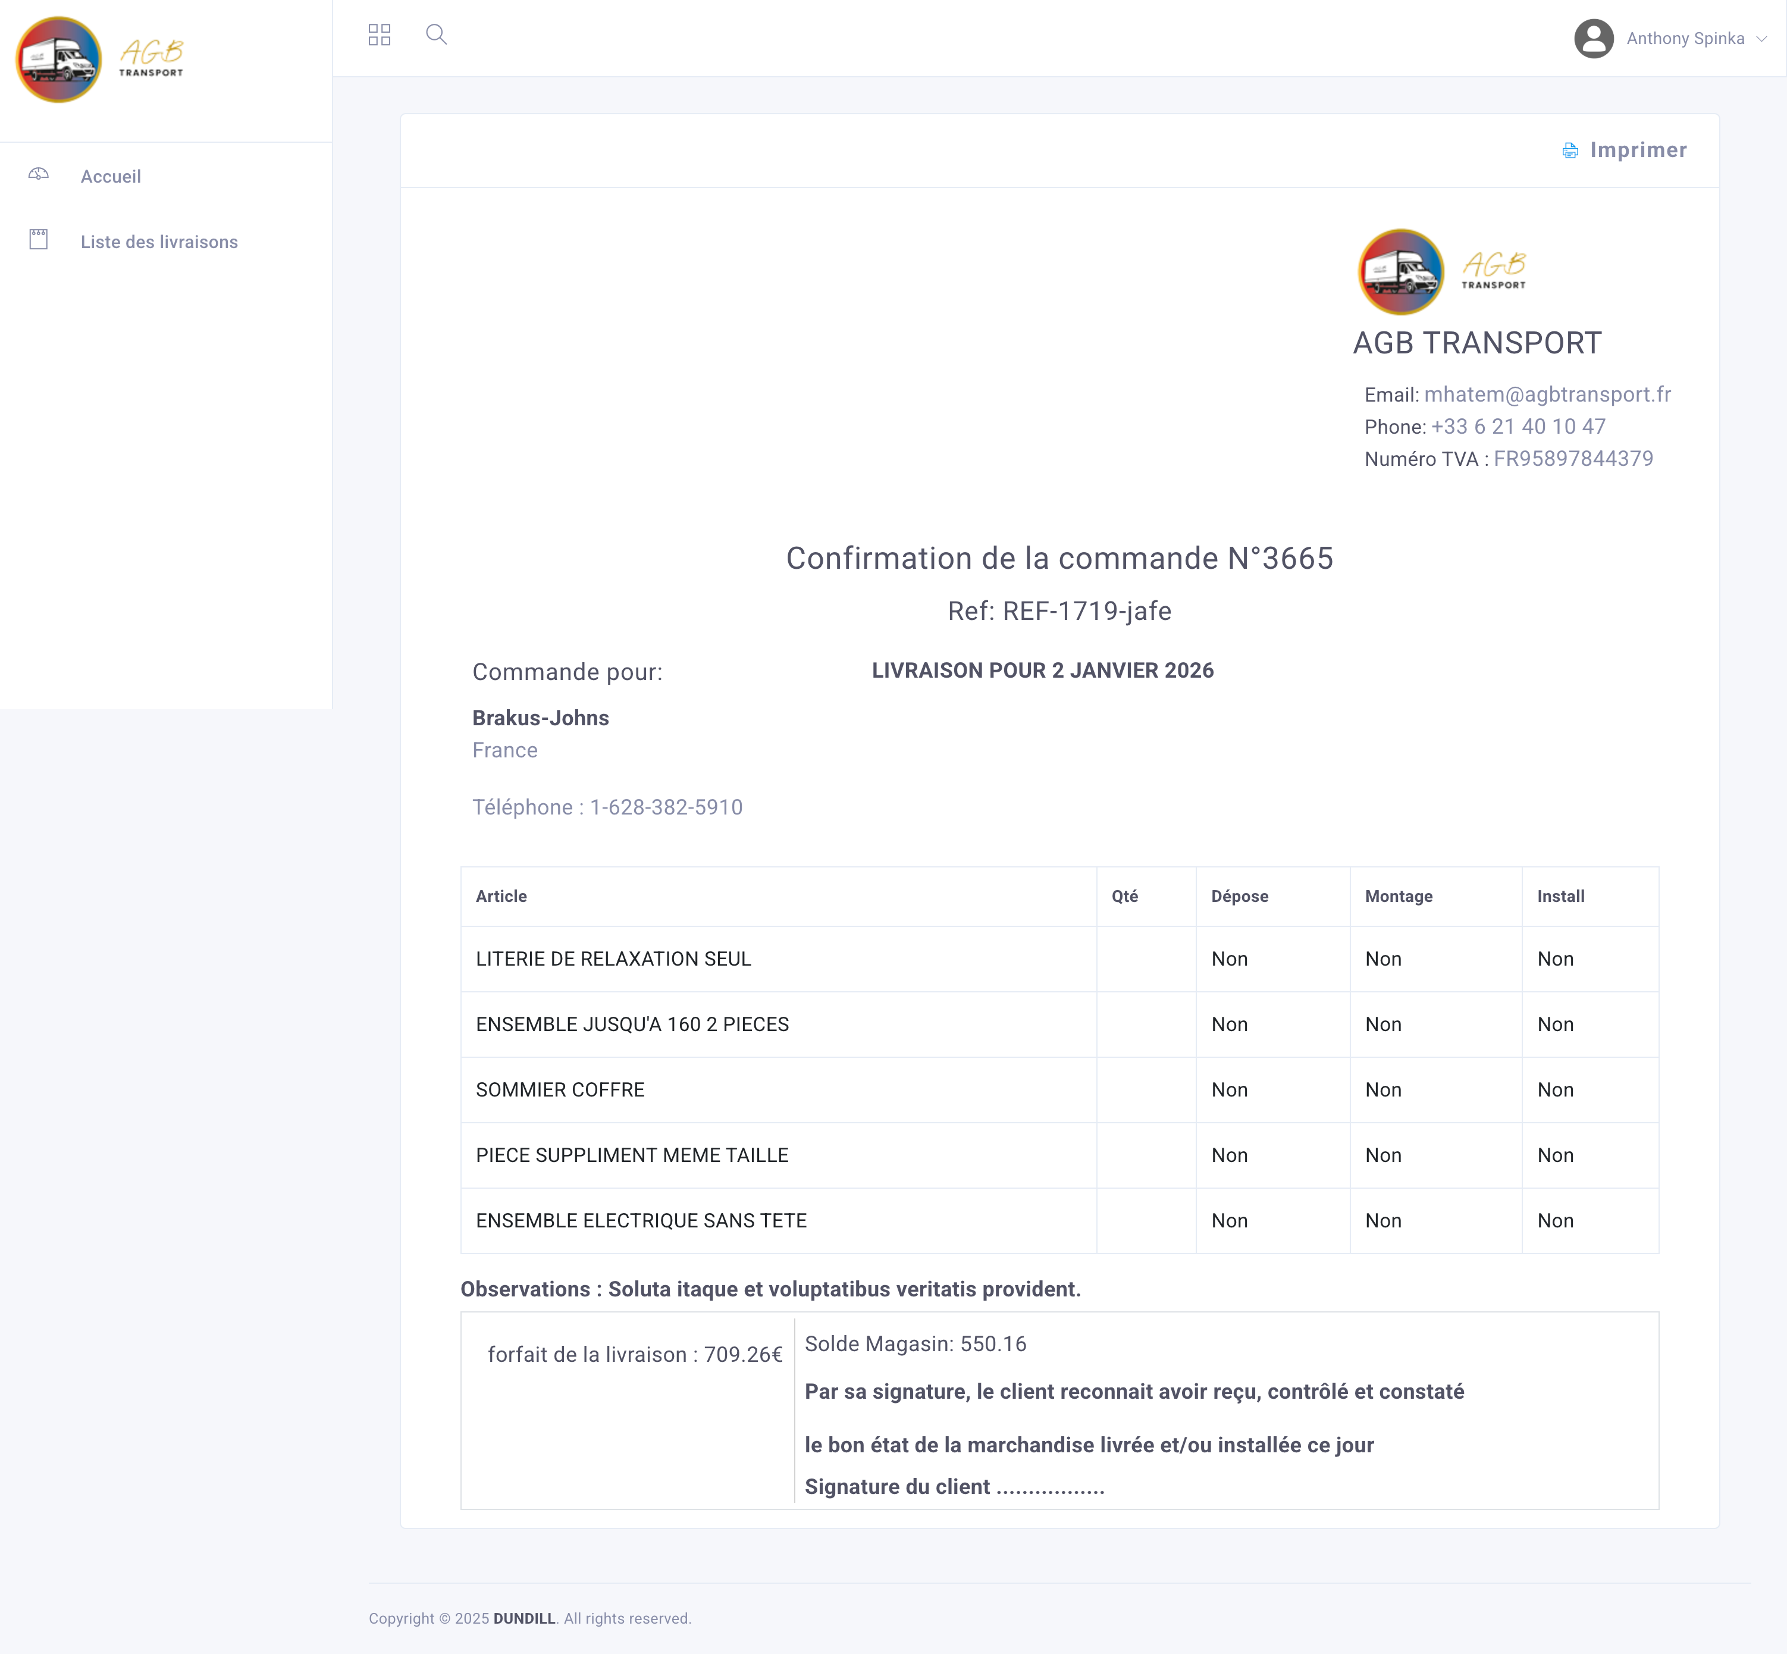This screenshot has height=1654, width=1787.
Task: Click the printer icon beside Imprimer
Action: click(1569, 151)
